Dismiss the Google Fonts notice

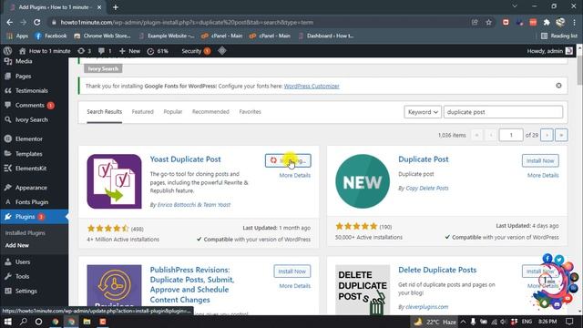tap(558, 86)
